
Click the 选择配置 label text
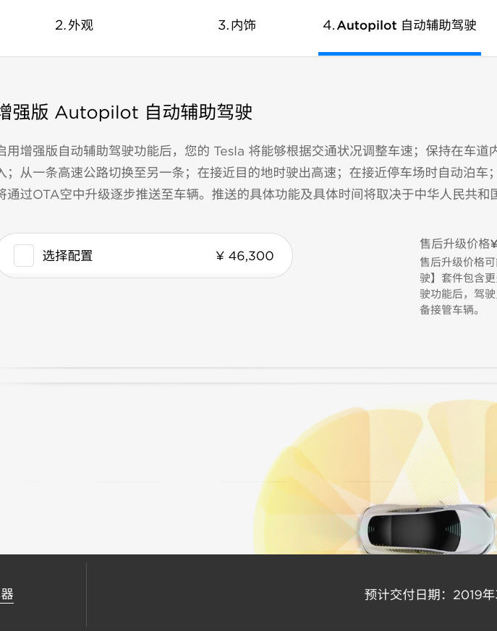68,256
